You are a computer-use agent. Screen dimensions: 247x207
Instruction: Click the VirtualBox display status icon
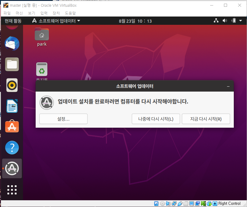[192, 204]
